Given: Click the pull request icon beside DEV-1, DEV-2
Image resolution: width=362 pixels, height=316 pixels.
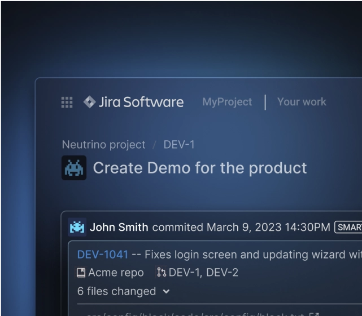Looking at the screenshot, I should [162, 272].
